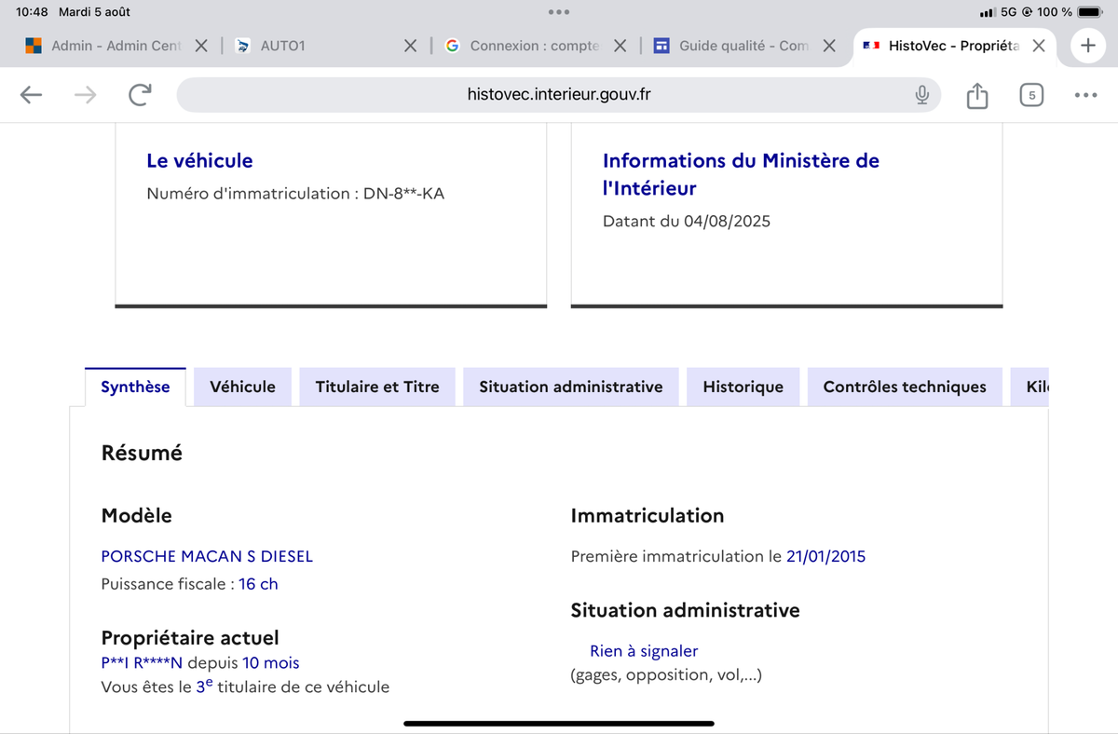Click the Résumé heading

click(142, 453)
